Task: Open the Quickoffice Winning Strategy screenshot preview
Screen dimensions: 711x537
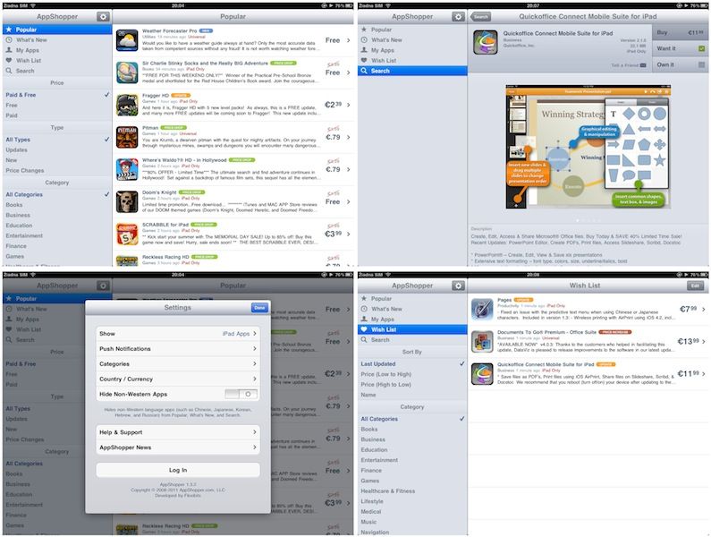Action: pyautogui.click(x=588, y=147)
